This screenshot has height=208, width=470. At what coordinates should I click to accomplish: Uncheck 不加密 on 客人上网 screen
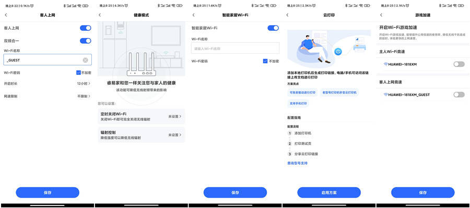pos(78,73)
